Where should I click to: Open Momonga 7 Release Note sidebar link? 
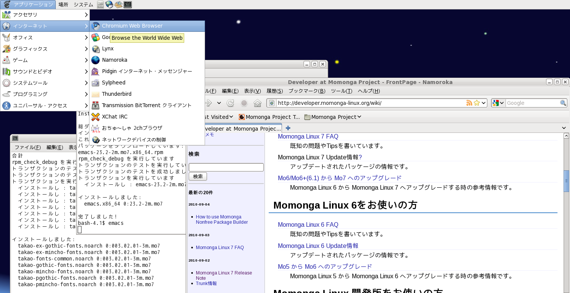click(x=224, y=275)
